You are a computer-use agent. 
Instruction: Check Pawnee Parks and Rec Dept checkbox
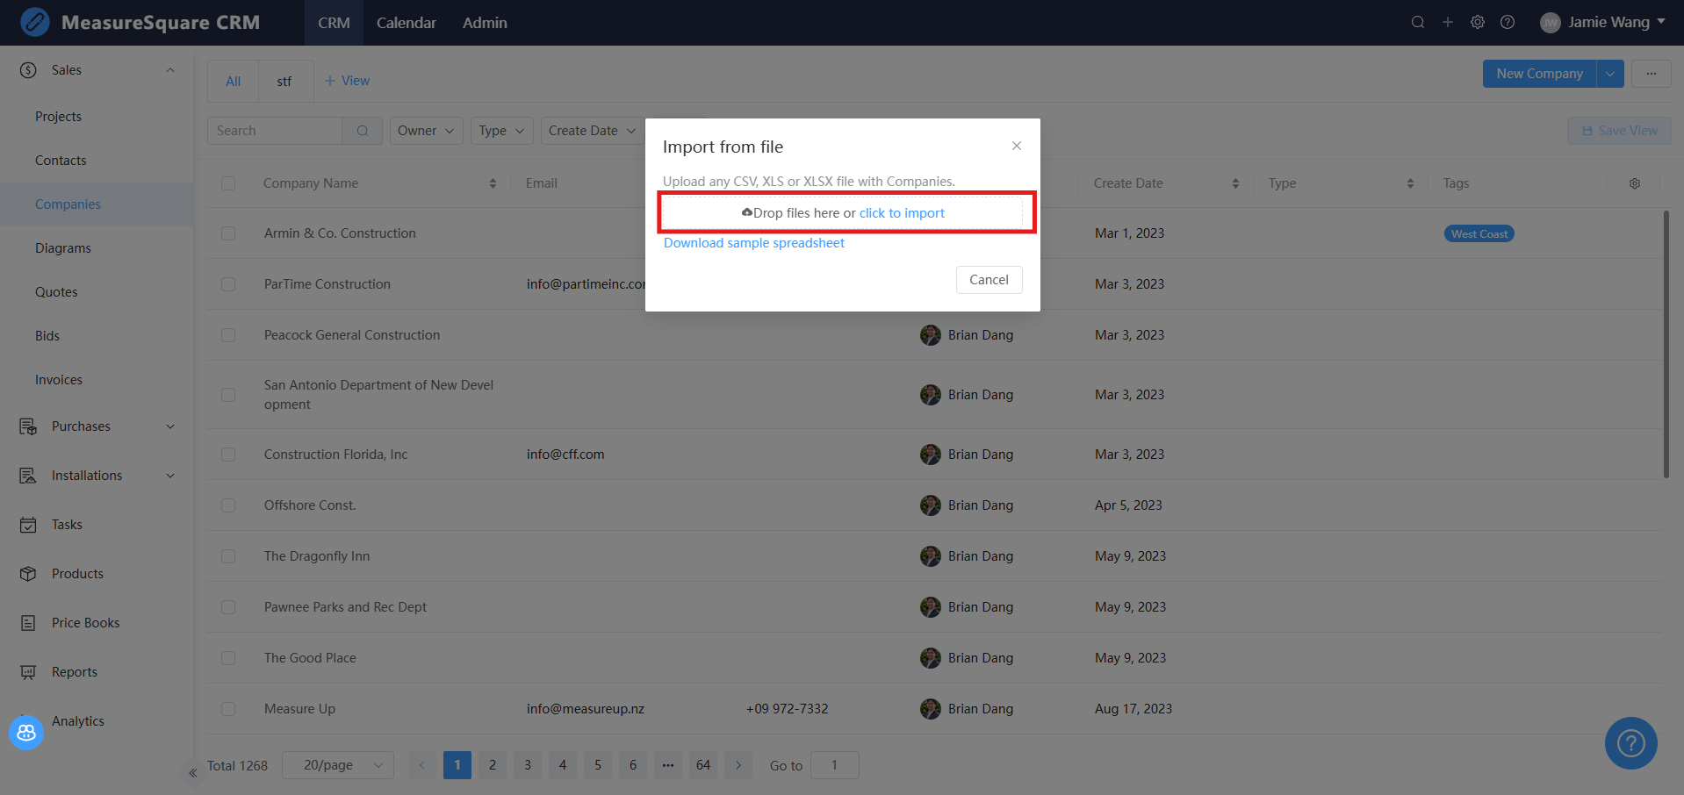click(228, 607)
